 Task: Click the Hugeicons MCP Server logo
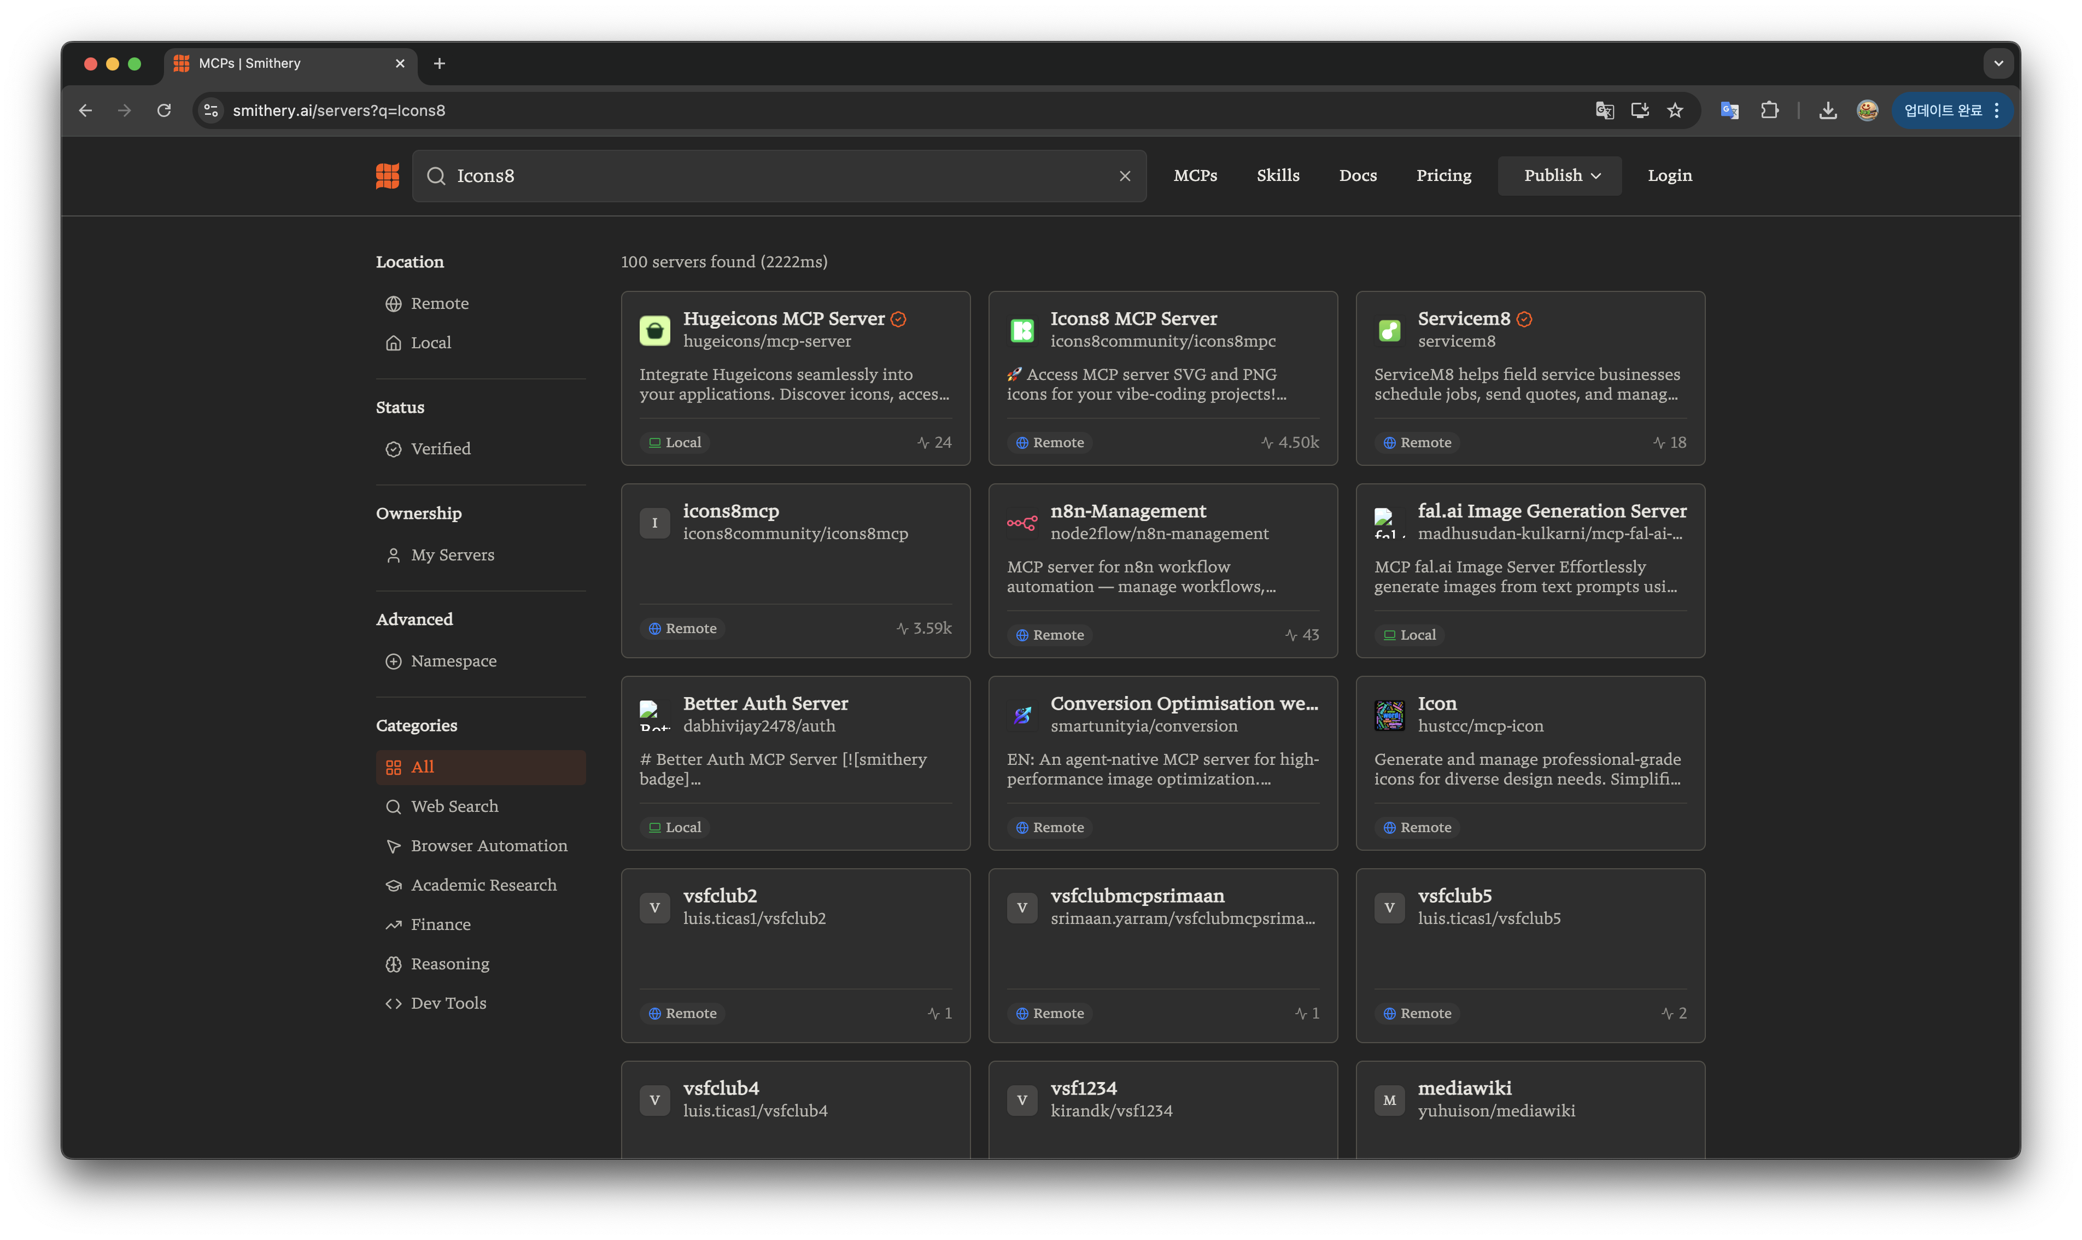[654, 330]
